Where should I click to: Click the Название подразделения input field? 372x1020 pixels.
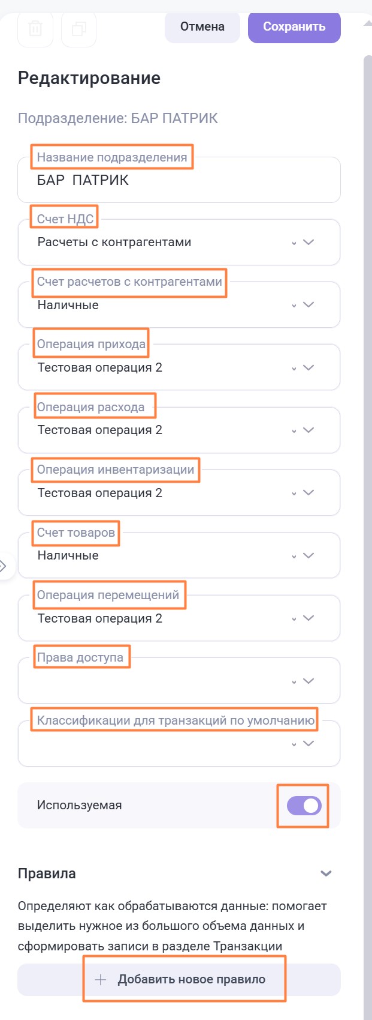[179, 181]
